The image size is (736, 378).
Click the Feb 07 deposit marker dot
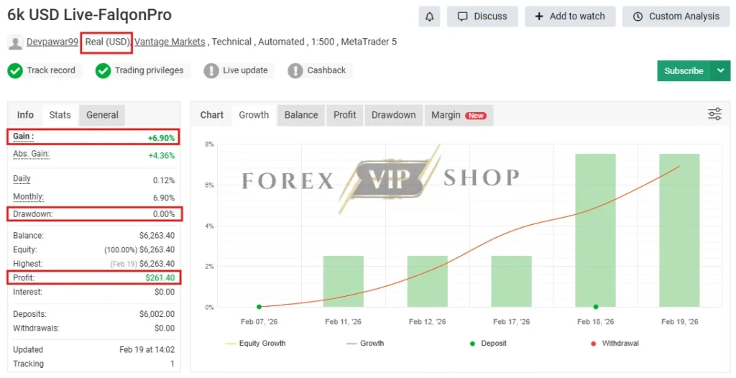[259, 307]
